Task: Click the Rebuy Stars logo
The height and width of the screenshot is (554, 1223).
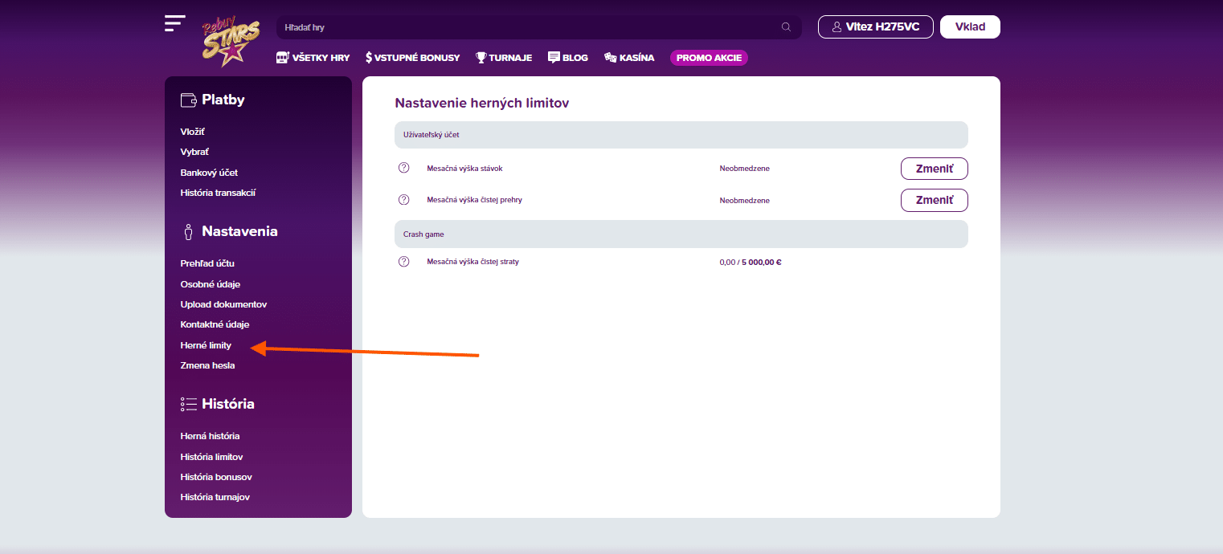Action: pyautogui.click(x=230, y=40)
